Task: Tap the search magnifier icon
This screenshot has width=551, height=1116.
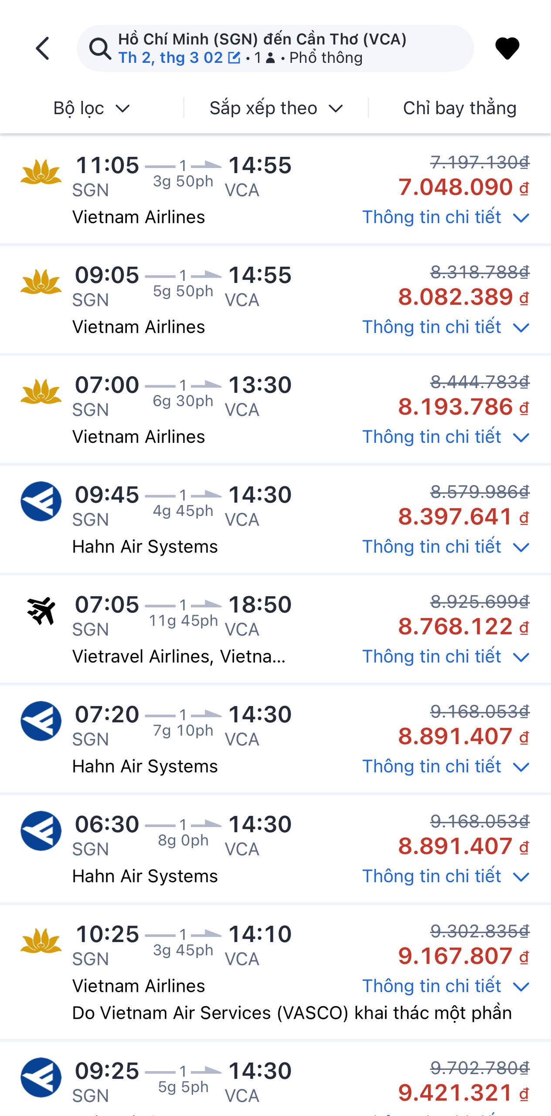Action: (100, 48)
